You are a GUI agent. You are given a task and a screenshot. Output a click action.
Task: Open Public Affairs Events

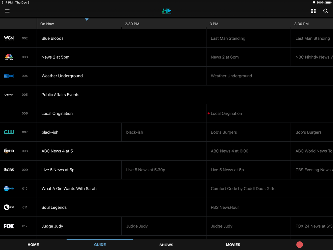(185, 95)
